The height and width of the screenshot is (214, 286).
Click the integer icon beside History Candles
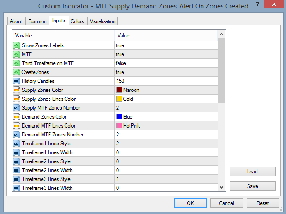point(17,81)
